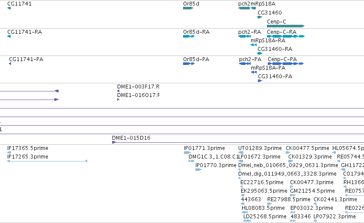The height and width of the screenshot is (223, 364).
Task: Open the Or85d-RA transcript label
Action: 196,32
